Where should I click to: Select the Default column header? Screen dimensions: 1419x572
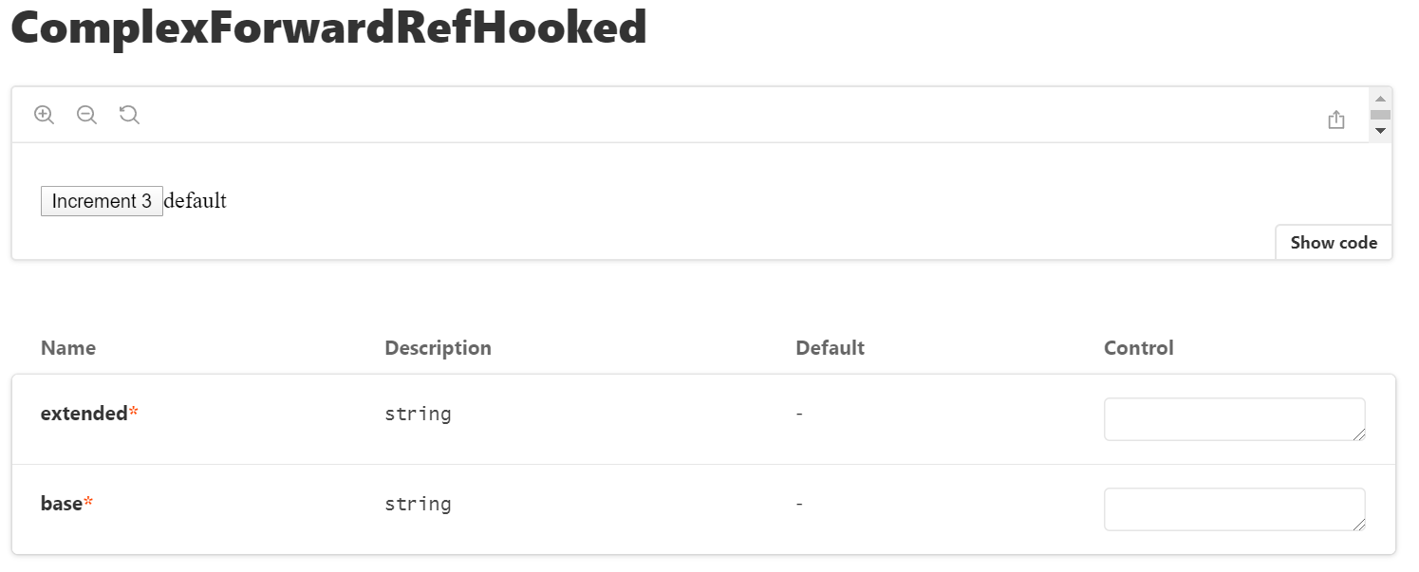coord(830,347)
